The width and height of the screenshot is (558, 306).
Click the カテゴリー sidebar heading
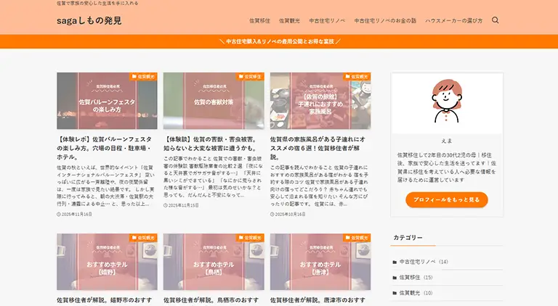pyautogui.click(x=408, y=238)
